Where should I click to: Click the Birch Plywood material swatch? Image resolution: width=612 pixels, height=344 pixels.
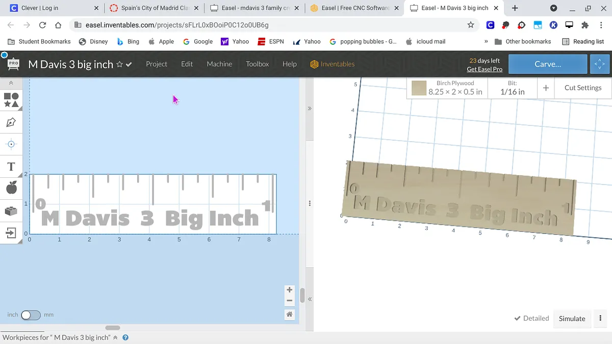point(419,88)
